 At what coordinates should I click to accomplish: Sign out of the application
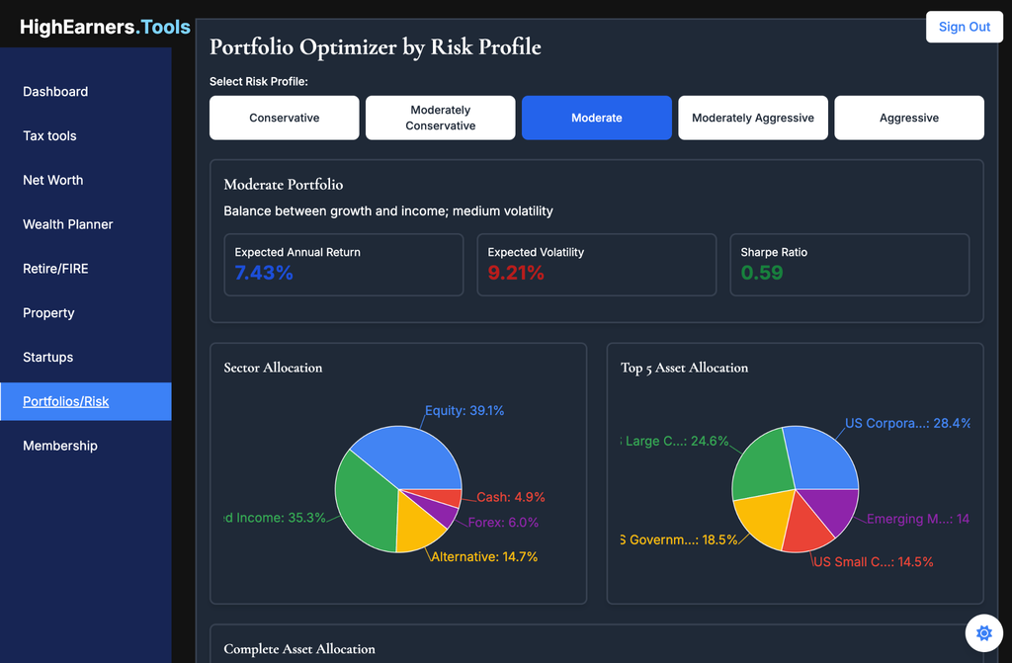pyautogui.click(x=964, y=27)
